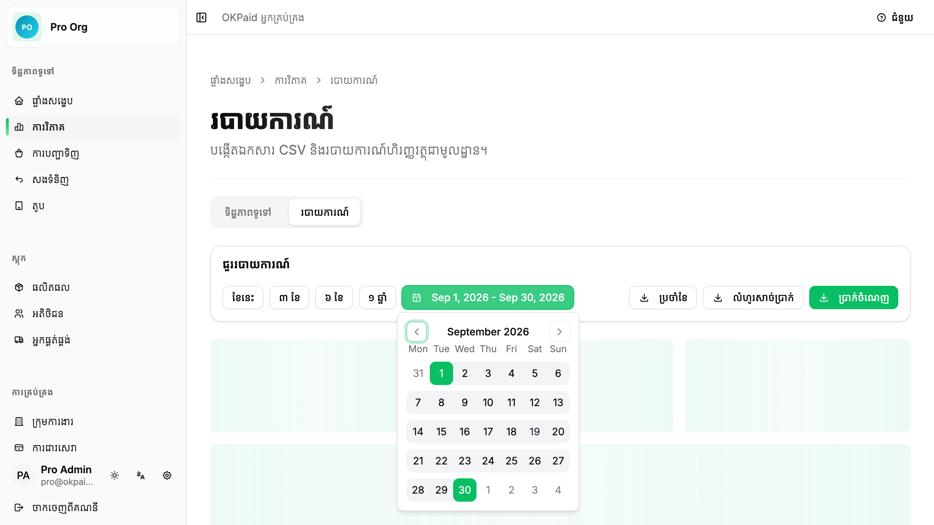This screenshot has width=934, height=525.
Task: Select the ៦ ខែ range preset
Action: (x=334, y=297)
